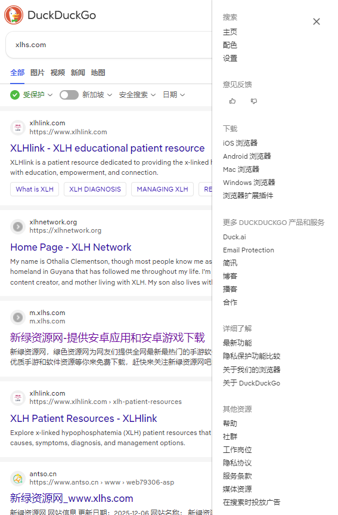The image size is (338, 515).
Task: Click 帮助 in side menu
Action: pyautogui.click(x=230, y=424)
